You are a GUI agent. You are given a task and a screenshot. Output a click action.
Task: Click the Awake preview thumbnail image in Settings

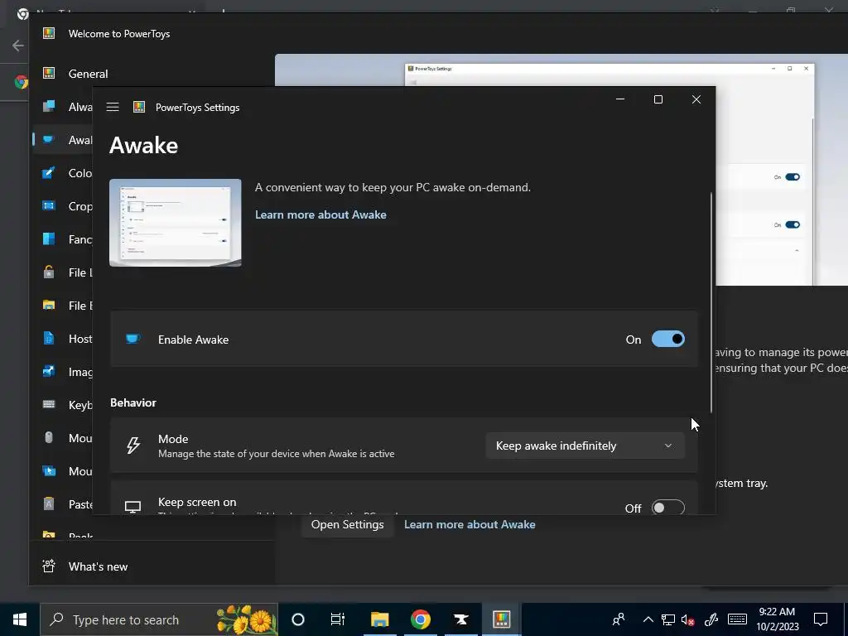pos(176,223)
